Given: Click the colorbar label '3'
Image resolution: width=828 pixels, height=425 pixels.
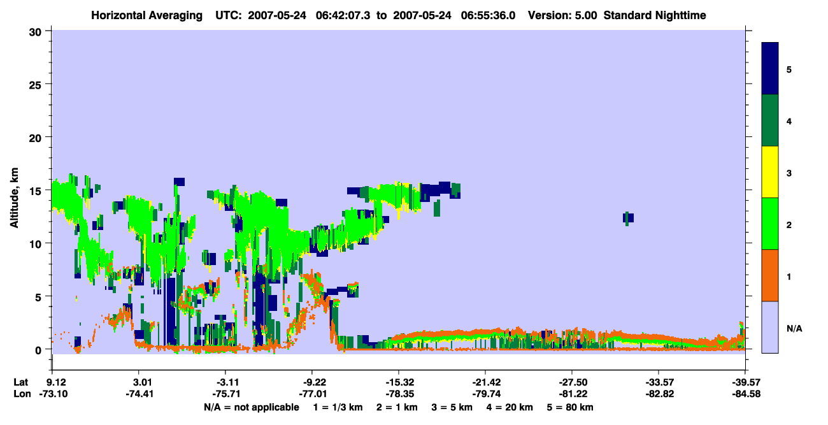Looking at the screenshot, I should click(789, 172).
